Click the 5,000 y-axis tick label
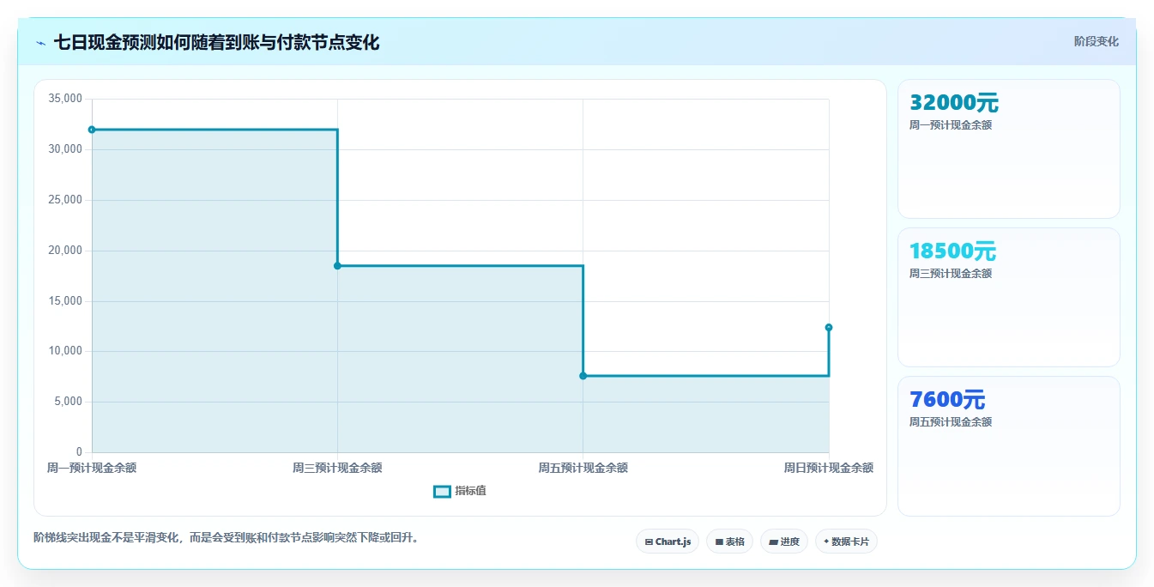The height and width of the screenshot is (587, 1154). tap(69, 402)
